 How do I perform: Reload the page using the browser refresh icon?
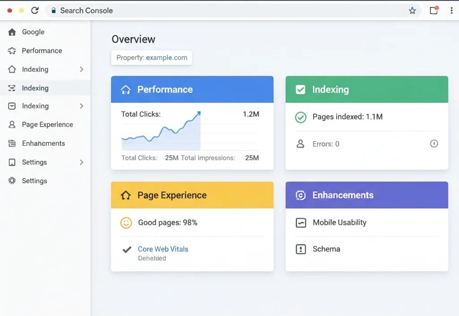35,10
